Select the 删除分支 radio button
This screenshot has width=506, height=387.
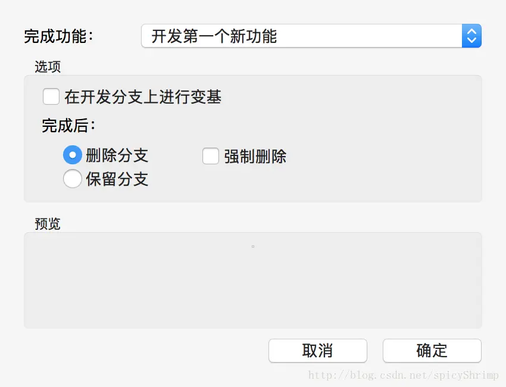pos(73,155)
